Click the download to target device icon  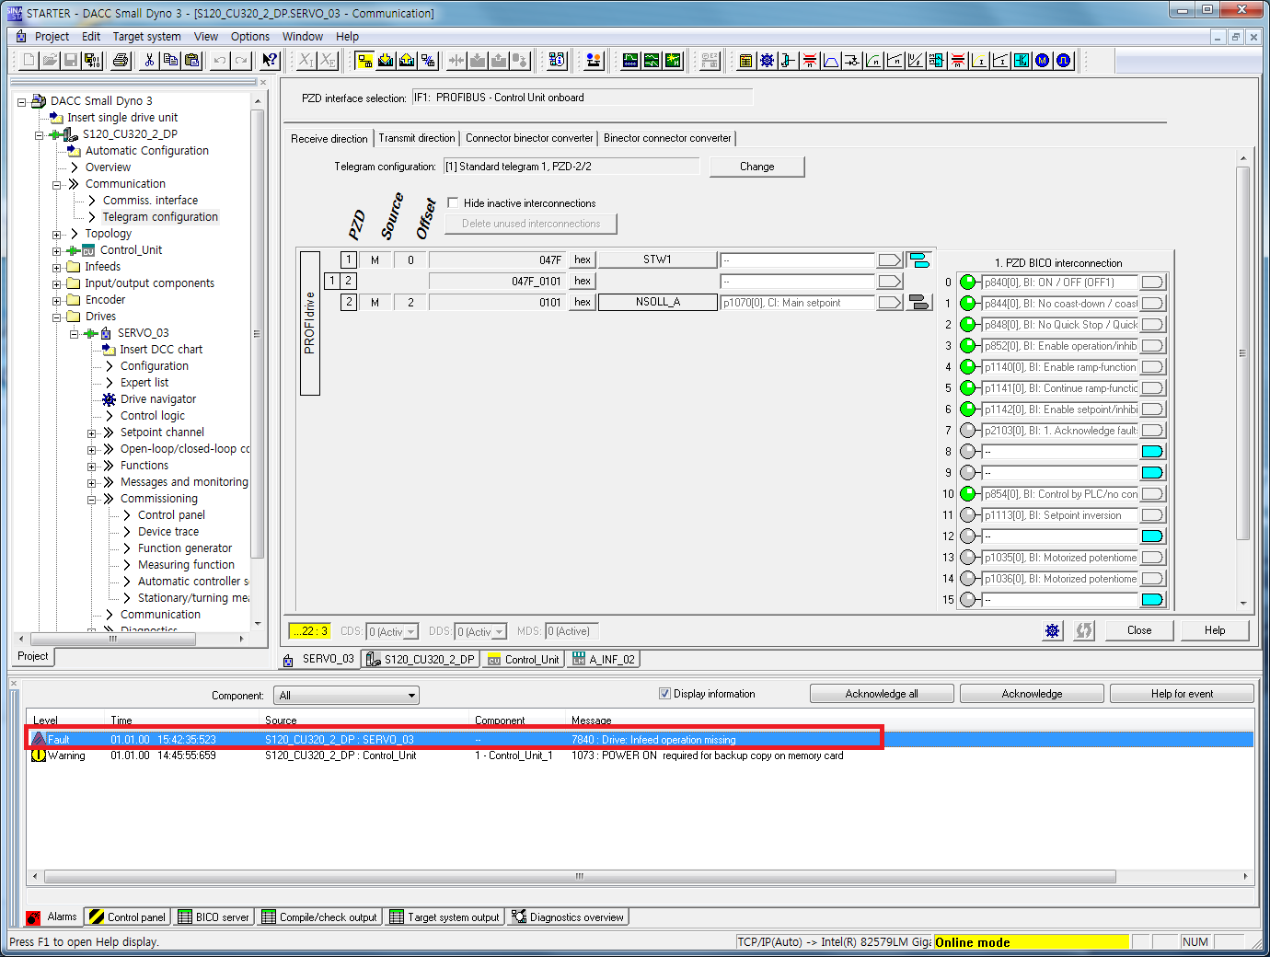pos(386,61)
